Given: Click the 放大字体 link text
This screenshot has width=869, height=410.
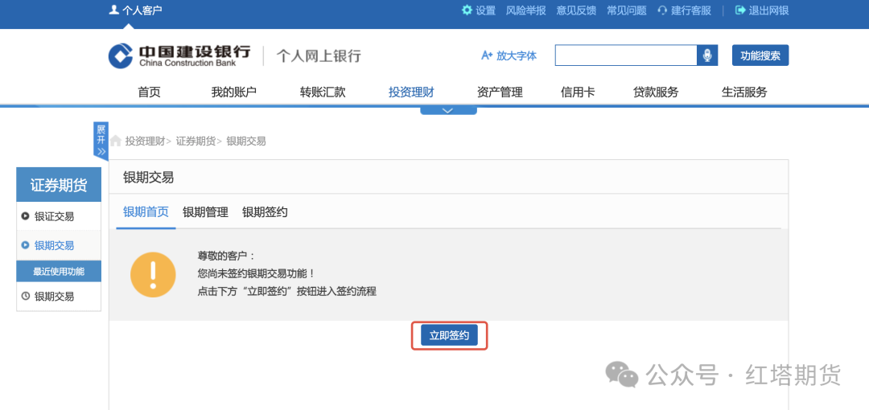Looking at the screenshot, I should (517, 55).
